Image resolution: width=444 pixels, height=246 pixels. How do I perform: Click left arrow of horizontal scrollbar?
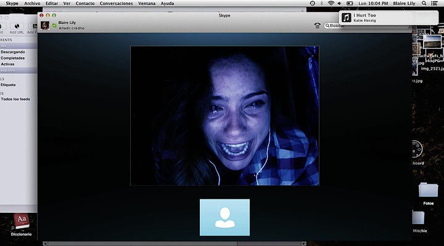45,244
